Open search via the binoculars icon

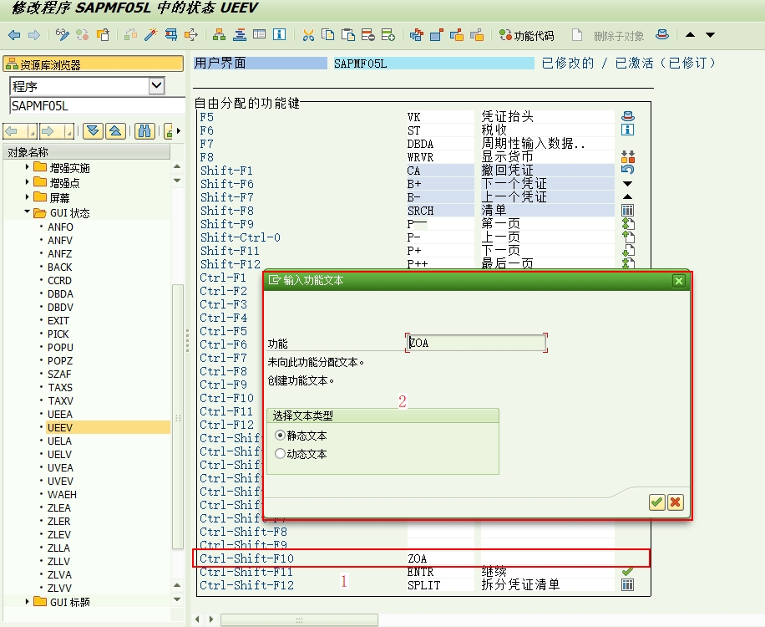[144, 131]
